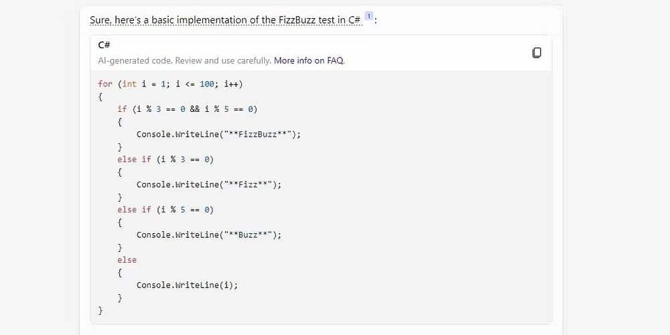Click the WriteLine "**Fizz**" statement
The width and height of the screenshot is (670, 335).
tap(209, 184)
